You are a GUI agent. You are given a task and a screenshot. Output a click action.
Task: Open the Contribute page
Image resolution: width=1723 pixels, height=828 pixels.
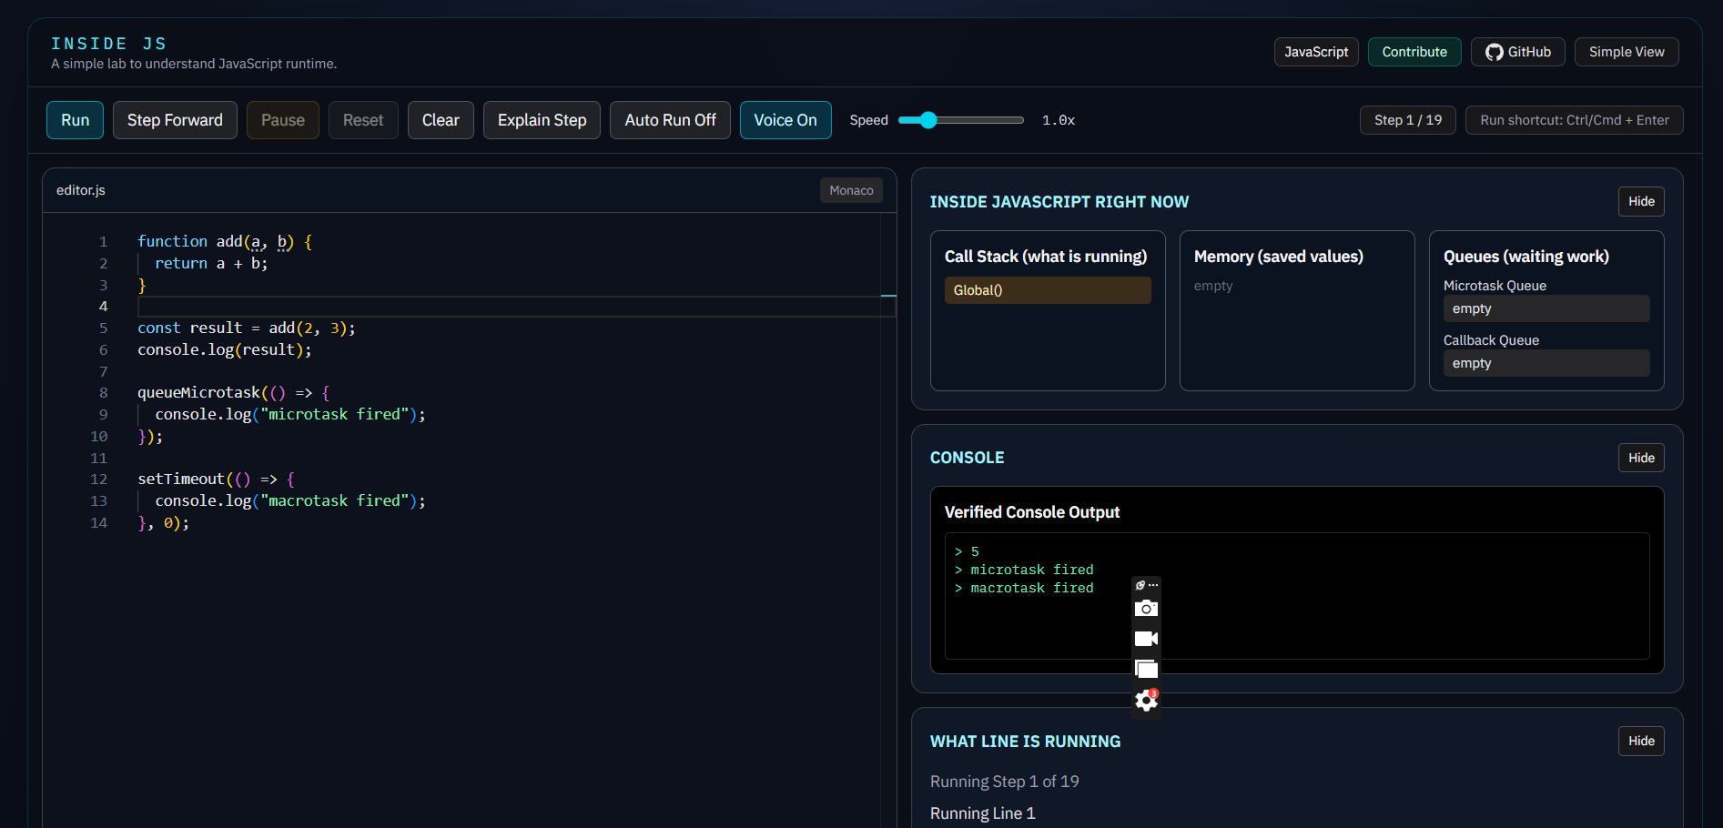point(1414,52)
